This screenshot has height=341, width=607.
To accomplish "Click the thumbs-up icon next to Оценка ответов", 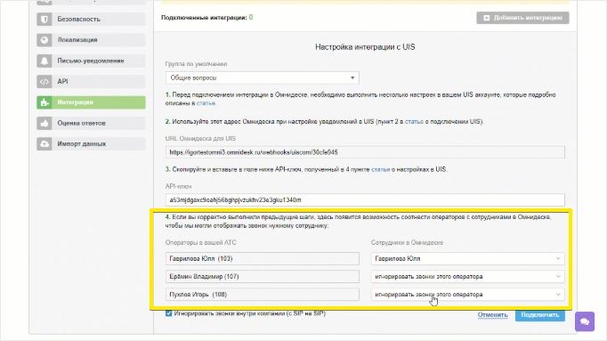I will (x=45, y=123).
